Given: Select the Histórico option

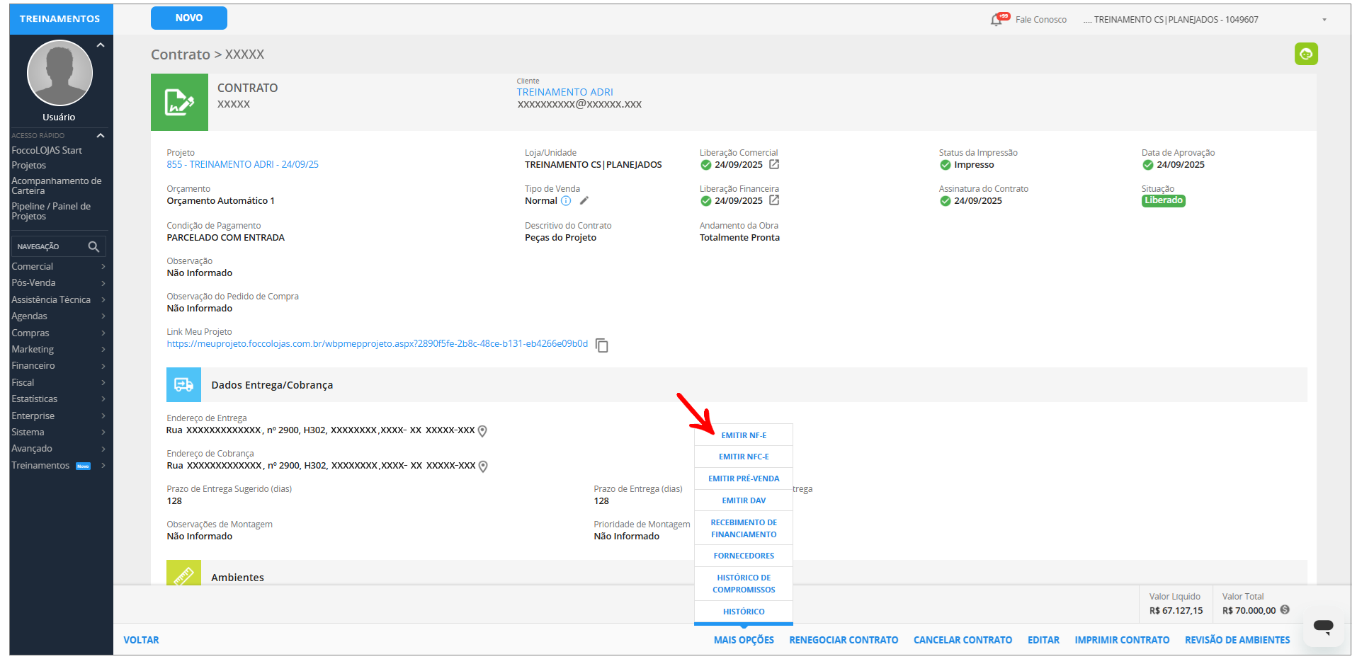Looking at the screenshot, I should [x=744, y=612].
